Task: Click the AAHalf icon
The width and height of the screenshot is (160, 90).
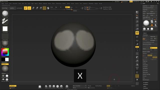Action: tap(137, 29)
